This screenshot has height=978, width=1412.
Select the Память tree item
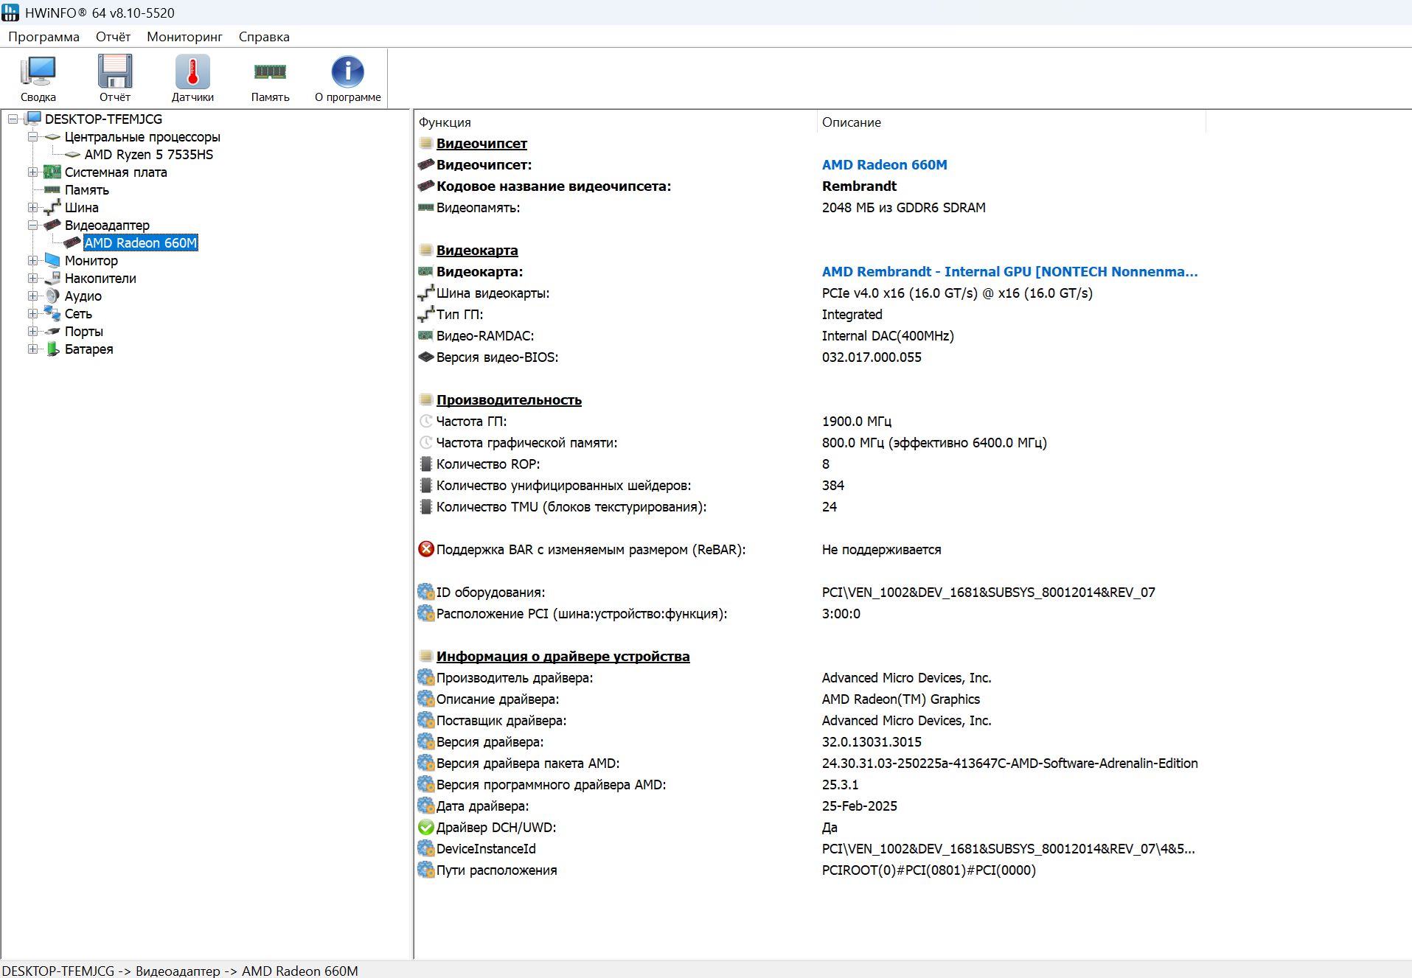coord(87,189)
